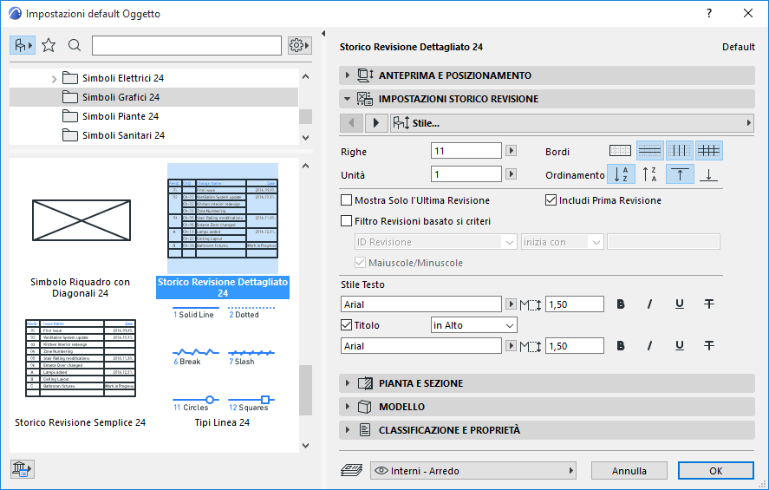Open library settings gear menu

(299, 45)
